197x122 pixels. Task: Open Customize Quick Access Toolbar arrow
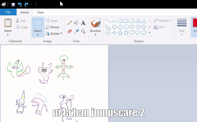(32, 5)
